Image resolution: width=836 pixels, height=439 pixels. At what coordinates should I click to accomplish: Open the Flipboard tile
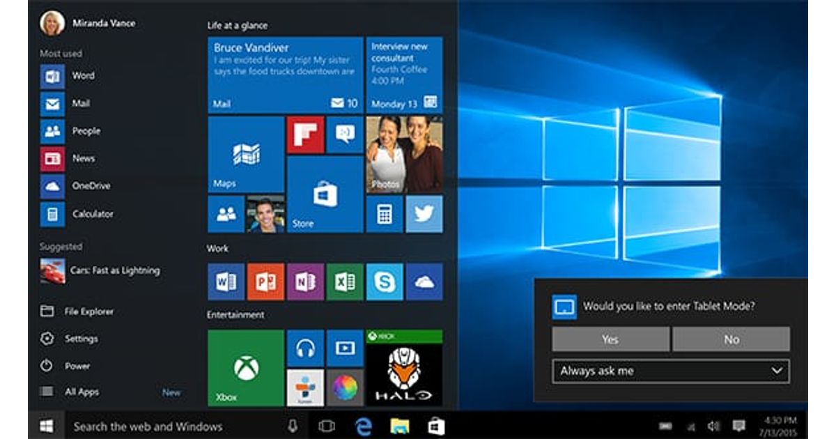coord(305,134)
